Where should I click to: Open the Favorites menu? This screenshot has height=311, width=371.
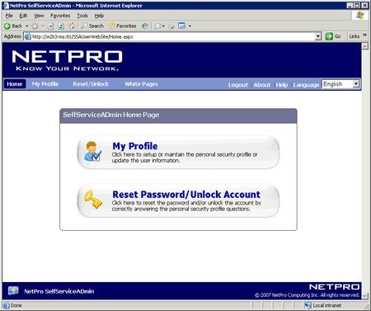[x=60, y=16]
